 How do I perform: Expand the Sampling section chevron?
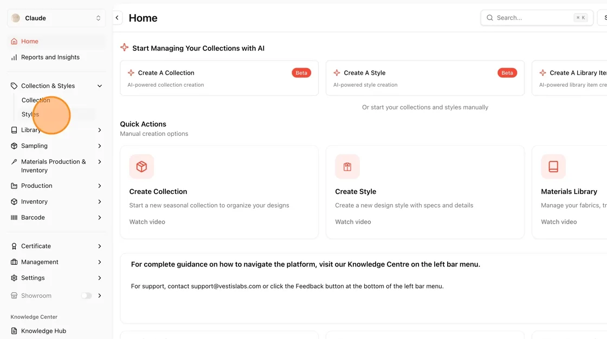[x=100, y=146]
